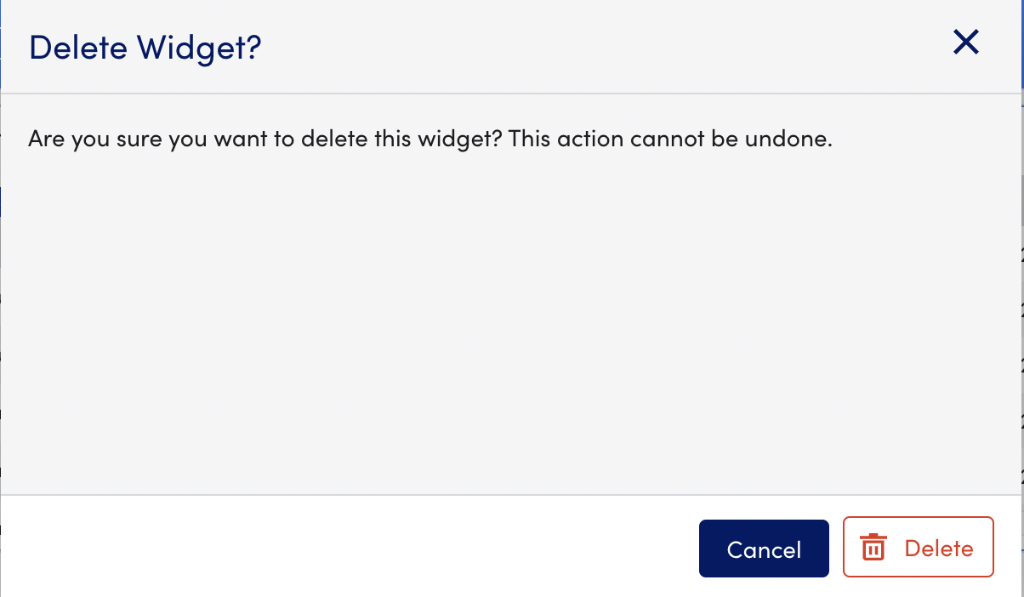Image resolution: width=1024 pixels, height=597 pixels.
Task: Close the Delete Widget dialog with X
Action: [x=965, y=42]
